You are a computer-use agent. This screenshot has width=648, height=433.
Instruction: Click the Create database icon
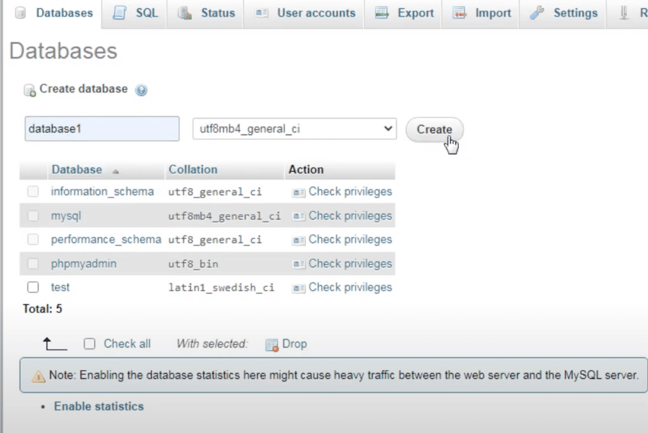pyautogui.click(x=30, y=90)
